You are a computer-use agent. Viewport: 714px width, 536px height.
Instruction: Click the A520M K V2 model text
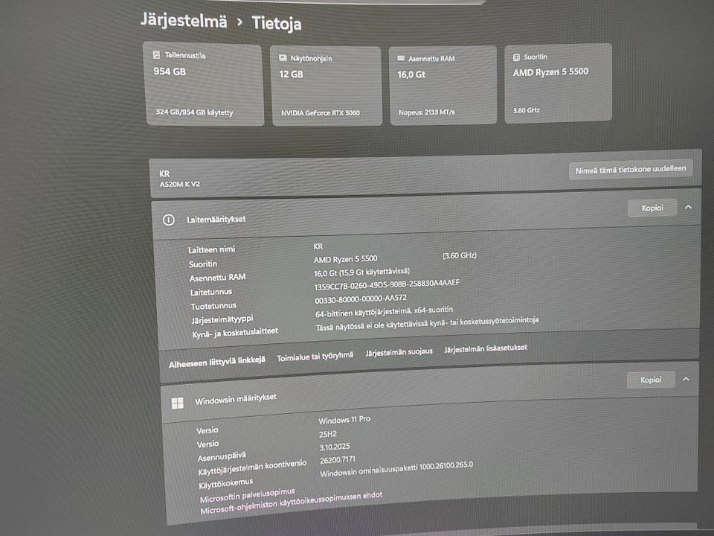(x=179, y=184)
